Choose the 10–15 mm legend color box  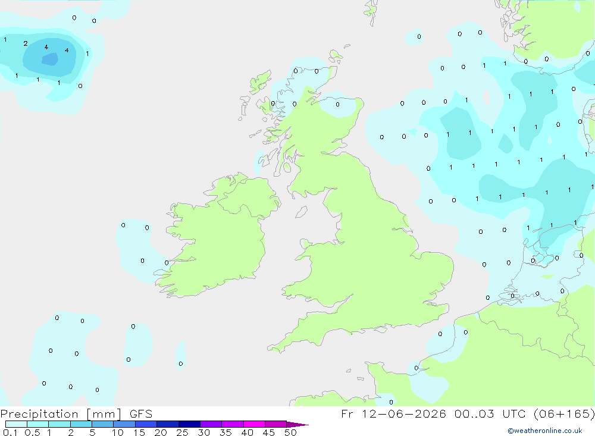[124, 424]
